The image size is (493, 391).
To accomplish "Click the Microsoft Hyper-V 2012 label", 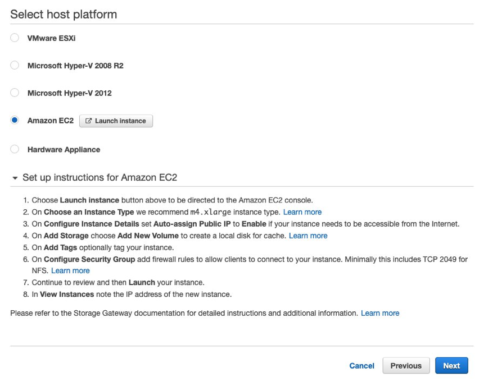I will (69, 93).
